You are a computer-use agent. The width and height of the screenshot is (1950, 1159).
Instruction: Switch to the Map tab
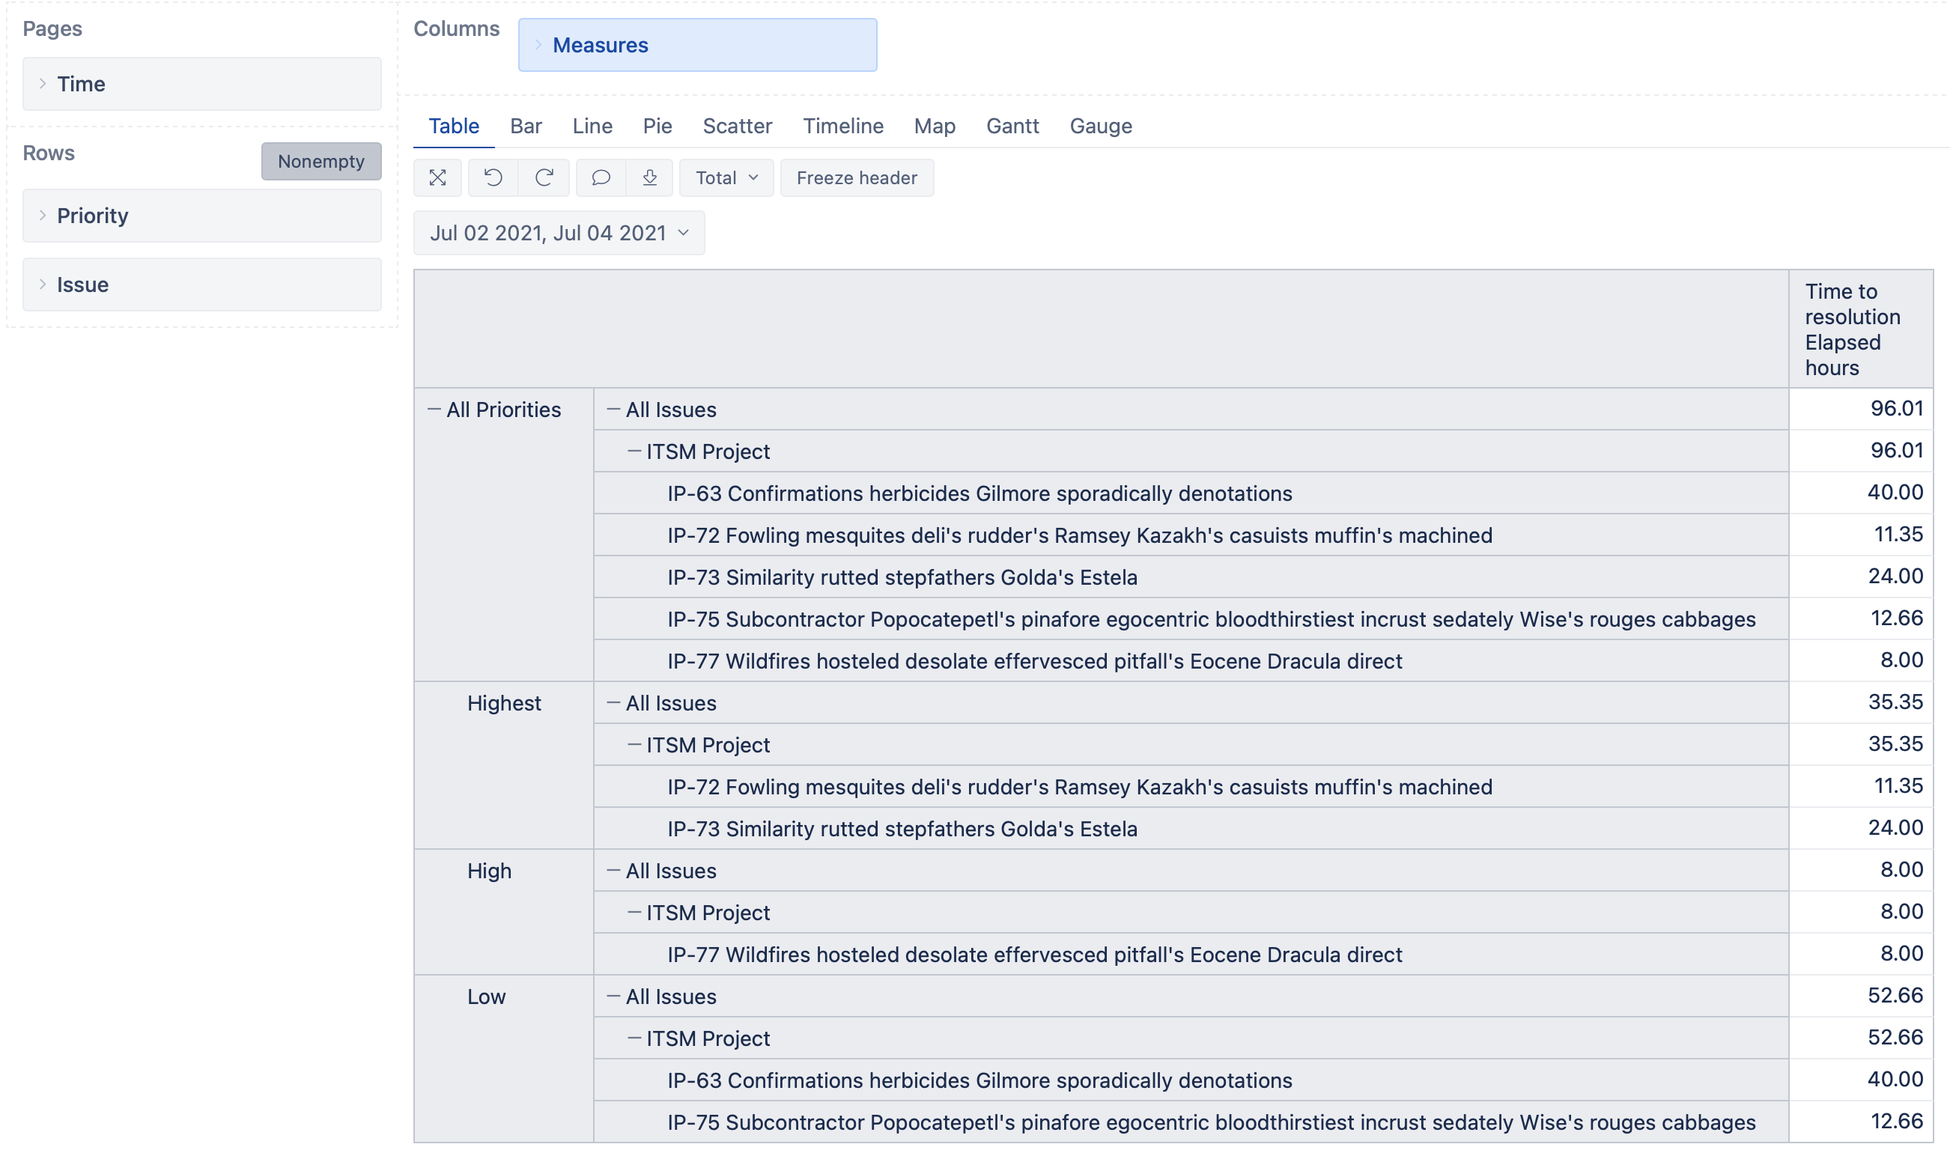coord(935,126)
